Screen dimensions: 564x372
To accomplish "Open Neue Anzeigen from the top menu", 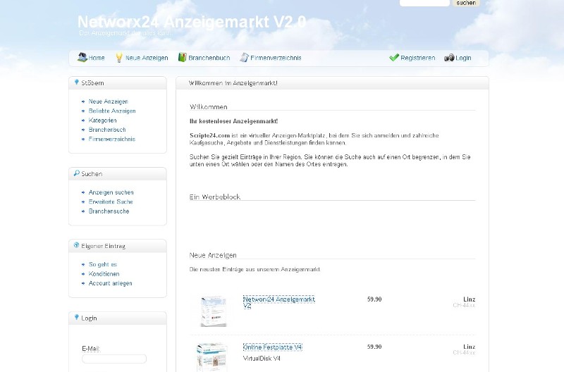I will point(147,58).
